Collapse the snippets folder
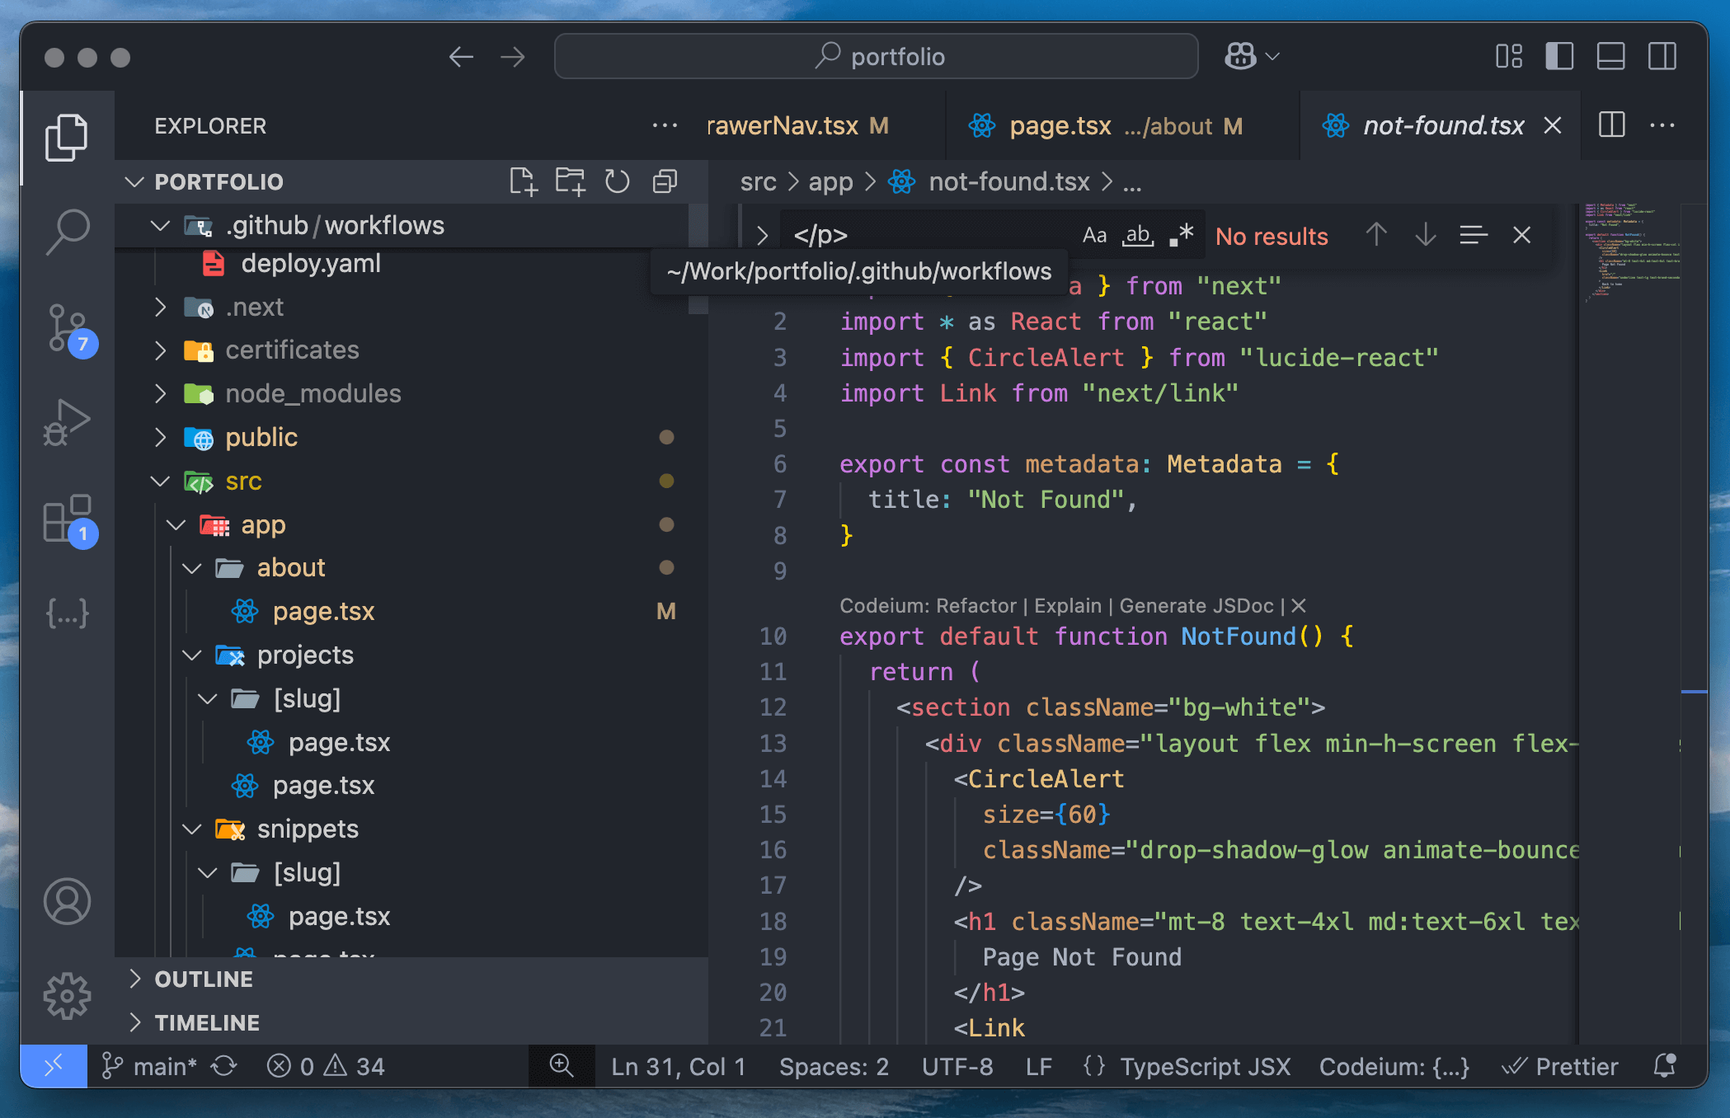The width and height of the screenshot is (1730, 1118). tap(192, 829)
